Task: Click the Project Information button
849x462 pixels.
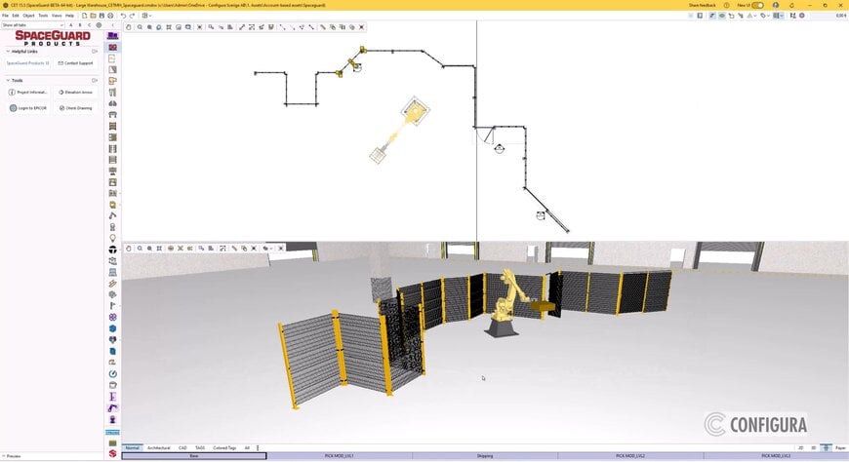Action: [x=28, y=93]
